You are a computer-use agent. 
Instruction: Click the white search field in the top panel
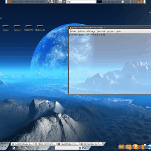point(81,2)
